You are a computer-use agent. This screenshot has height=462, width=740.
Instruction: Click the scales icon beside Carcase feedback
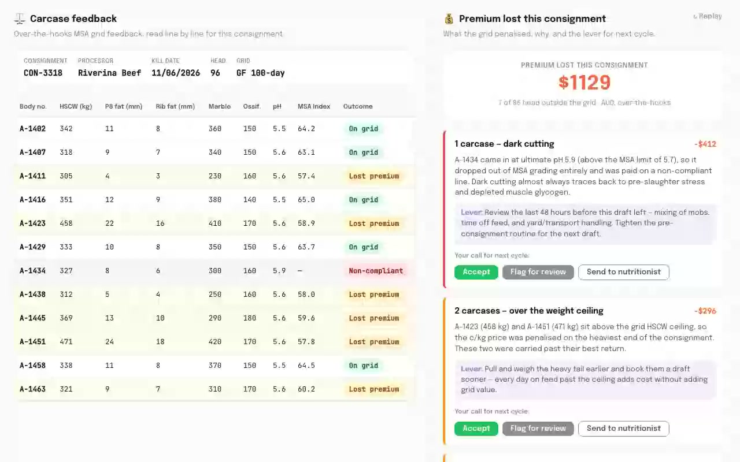point(20,18)
